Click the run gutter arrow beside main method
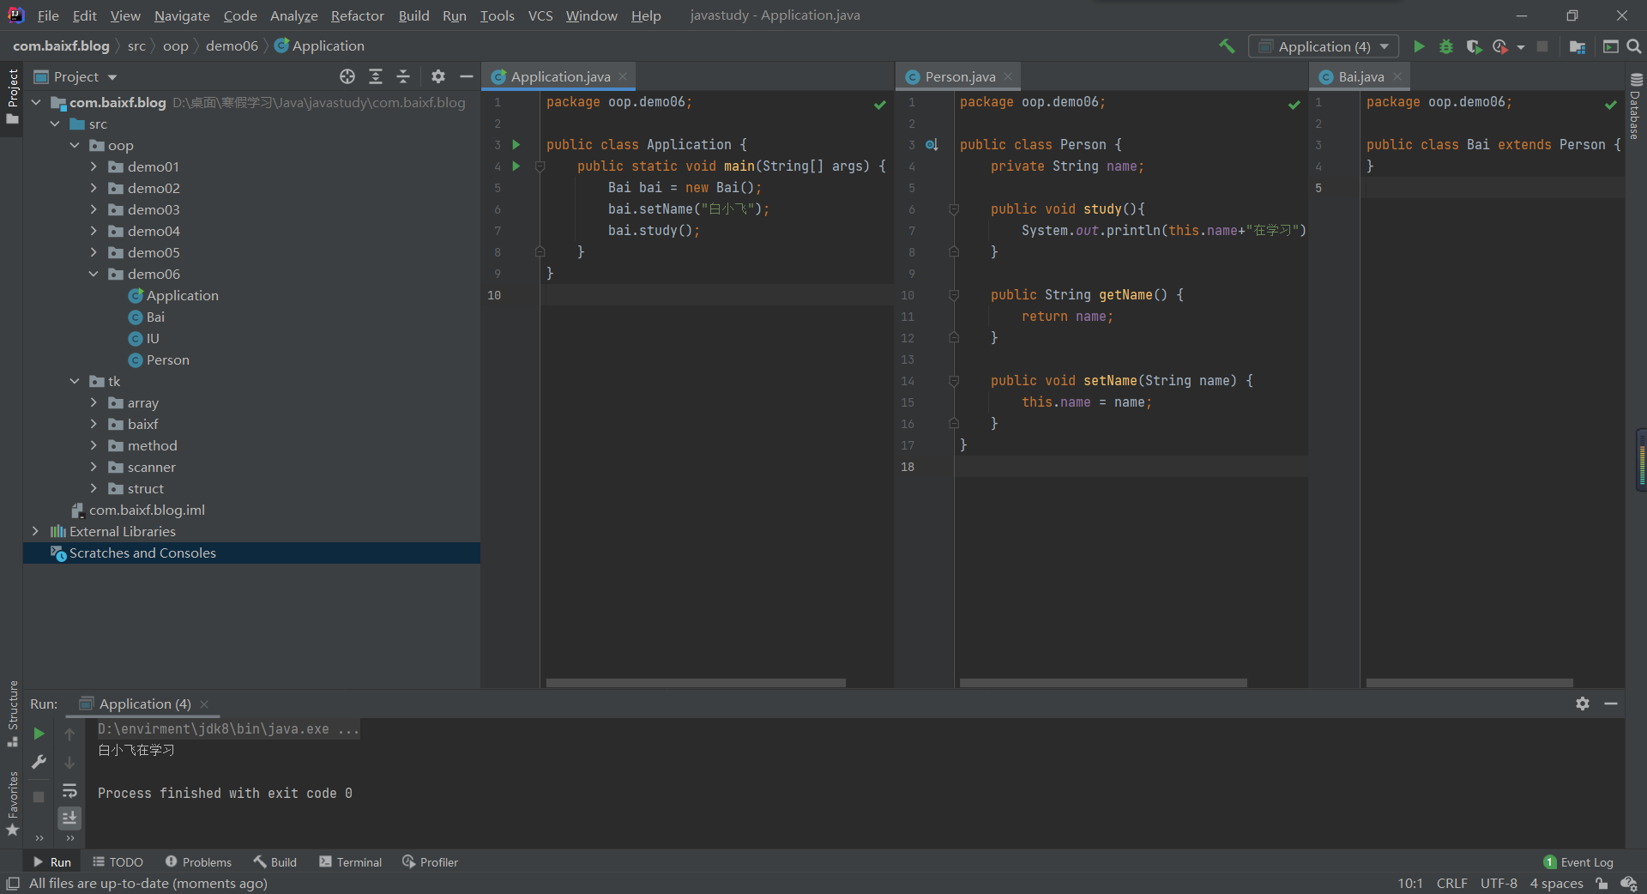Image resolution: width=1647 pixels, height=894 pixels. click(x=516, y=166)
